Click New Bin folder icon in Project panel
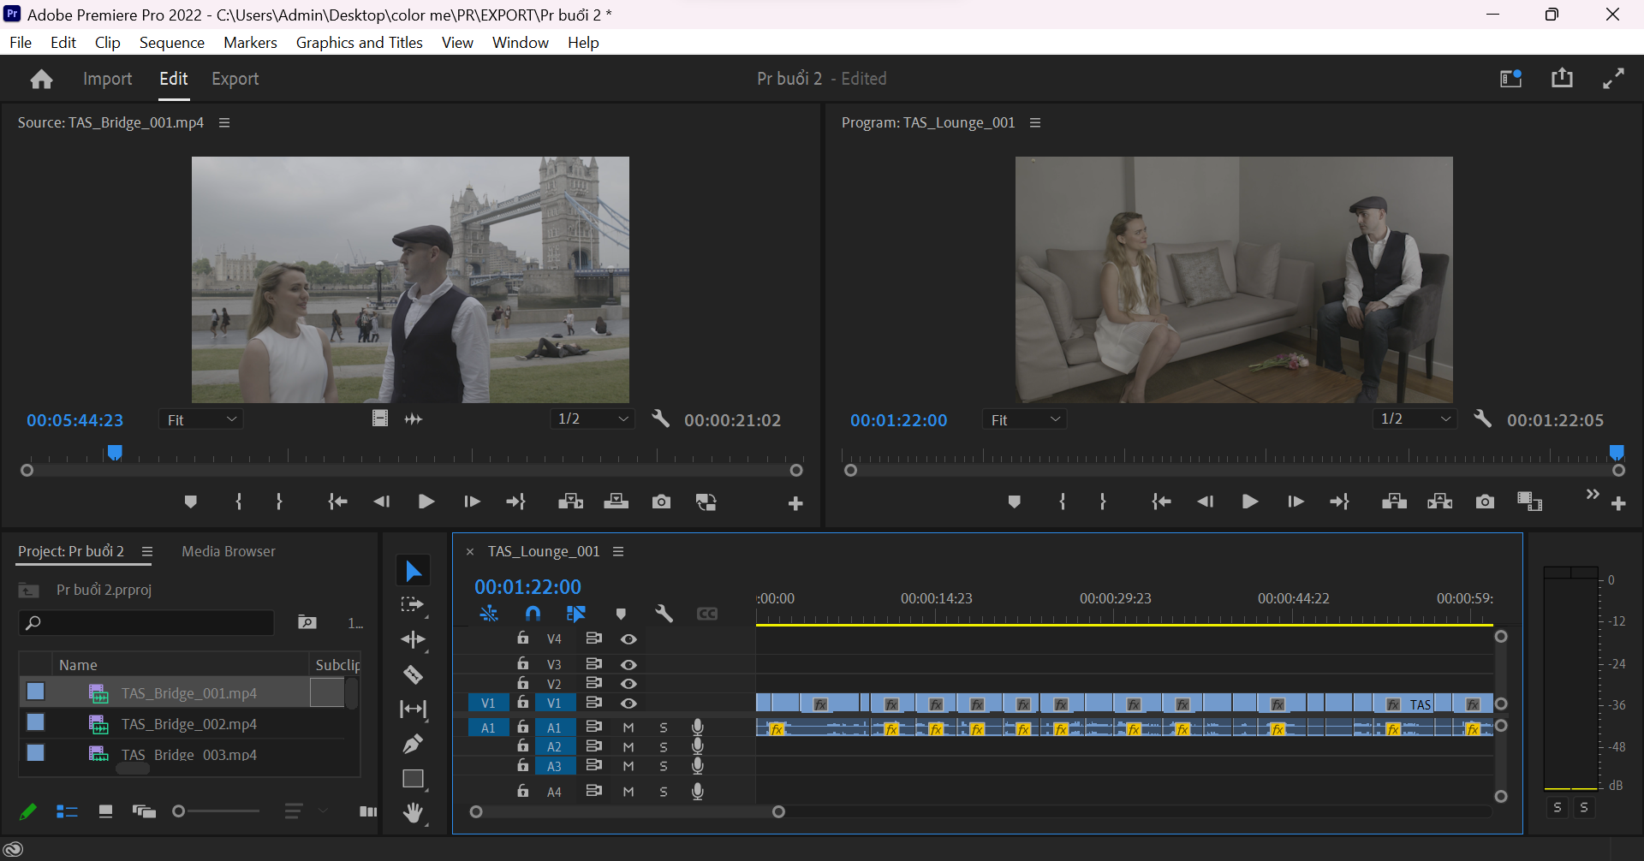Image resolution: width=1644 pixels, height=861 pixels. [307, 622]
